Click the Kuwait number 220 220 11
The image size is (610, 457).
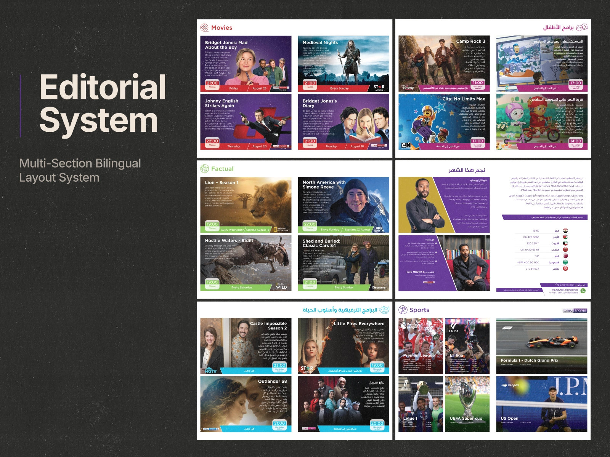coord(533,243)
